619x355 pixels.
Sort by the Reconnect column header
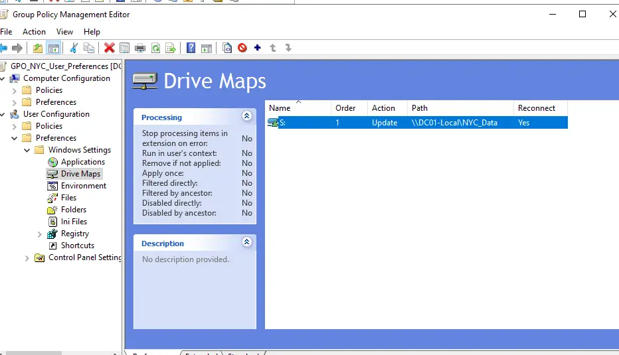(x=541, y=107)
